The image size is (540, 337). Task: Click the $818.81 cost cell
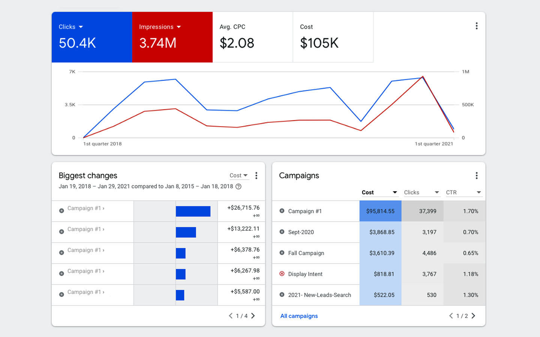click(380, 274)
